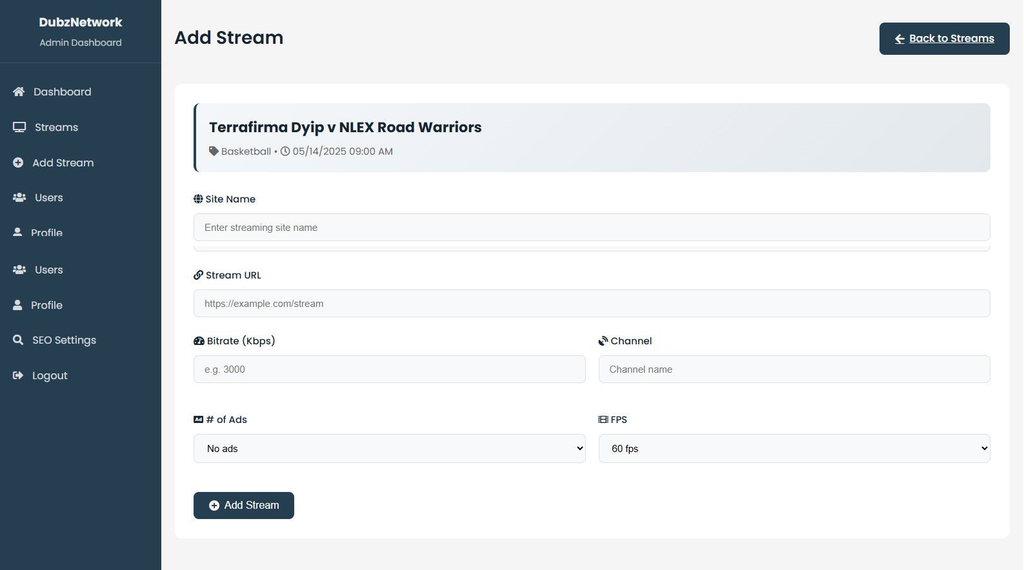Screen dimensions: 1024x570
Task: Click the gauge icon beside Bitrate
Action: (x=199, y=340)
